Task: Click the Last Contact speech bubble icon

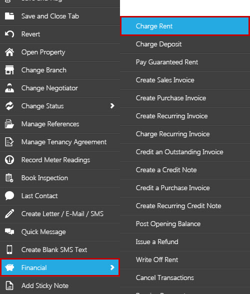Action: tap(9, 196)
